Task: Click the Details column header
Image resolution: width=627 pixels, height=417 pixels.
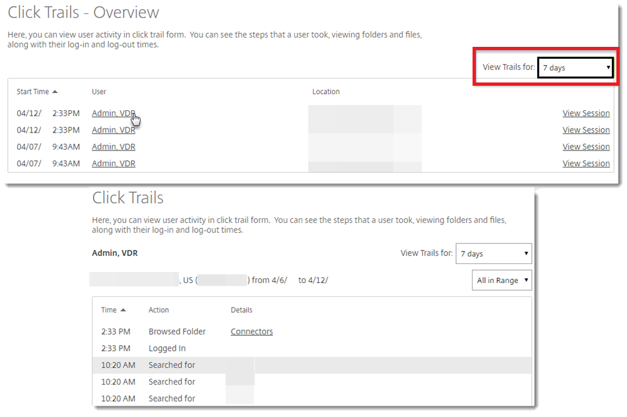Action: point(241,310)
